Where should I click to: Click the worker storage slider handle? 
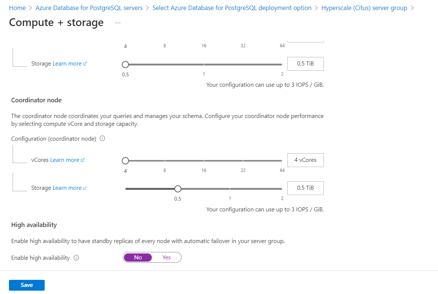(x=125, y=64)
